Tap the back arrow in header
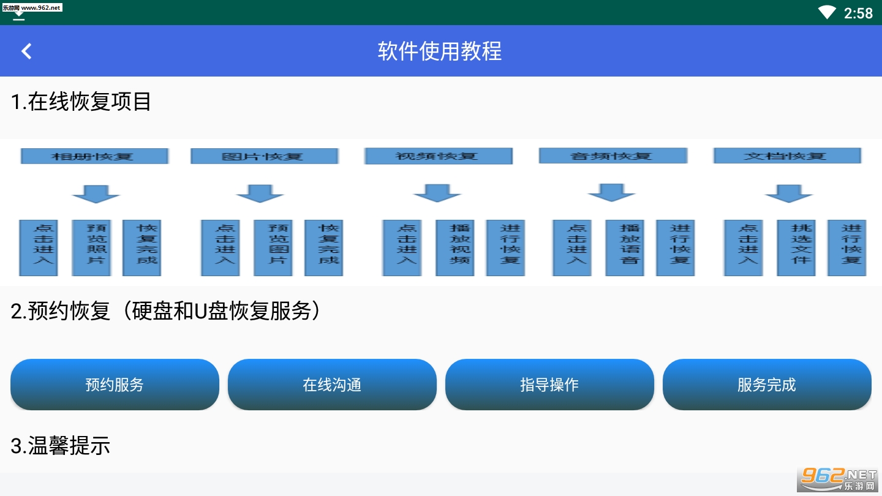882x496 pixels. tap(26, 51)
